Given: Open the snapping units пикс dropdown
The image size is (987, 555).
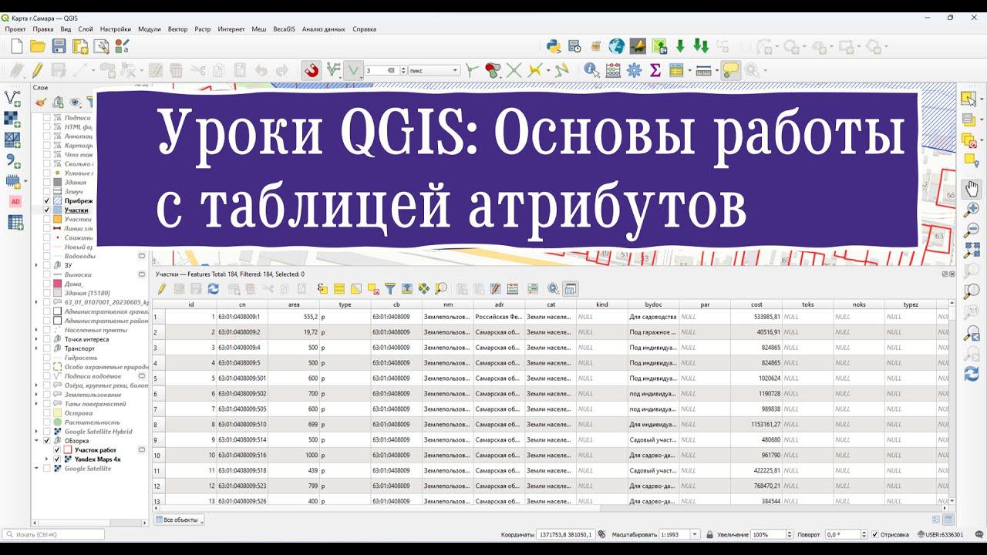Looking at the screenshot, I should (x=434, y=70).
